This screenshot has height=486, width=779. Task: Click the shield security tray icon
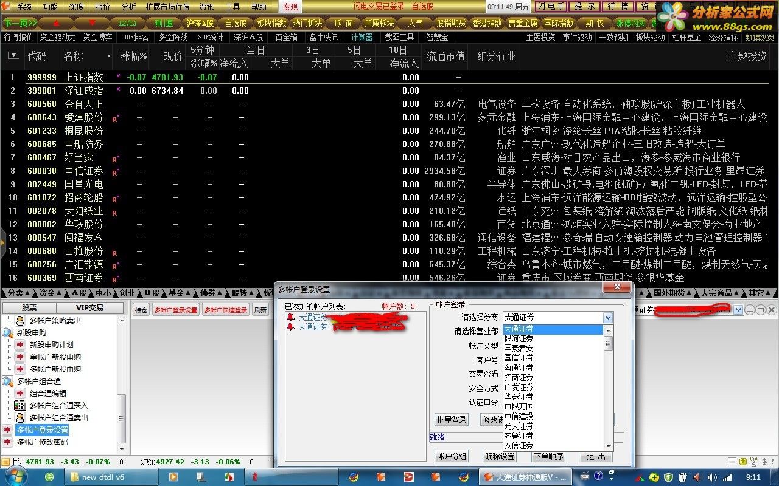pos(668,477)
